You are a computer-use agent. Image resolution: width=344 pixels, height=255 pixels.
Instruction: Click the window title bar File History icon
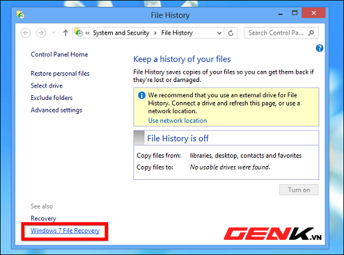[21, 15]
